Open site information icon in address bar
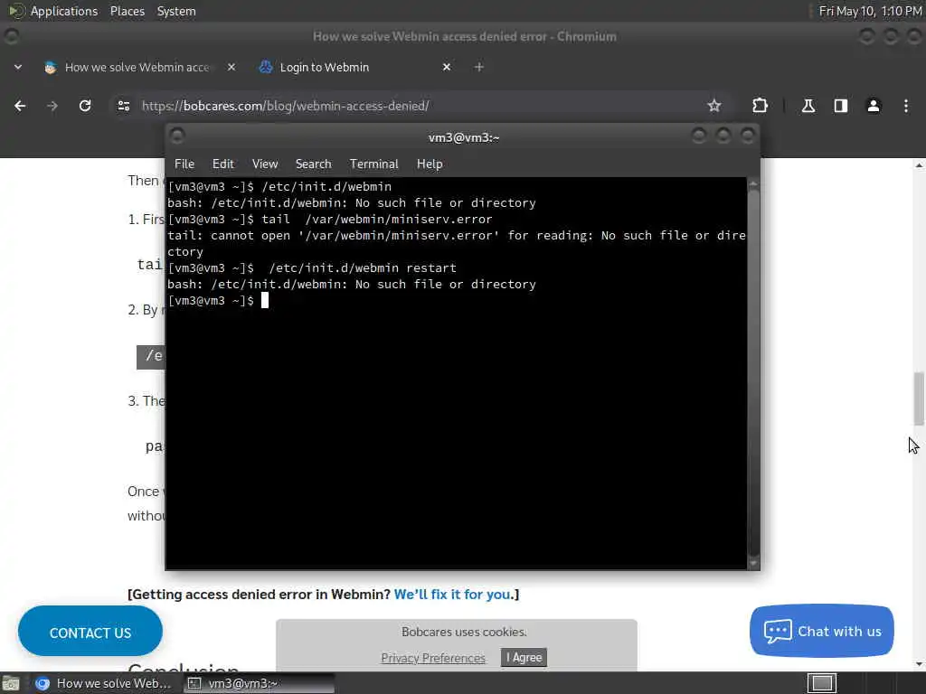This screenshot has height=694, width=926. pyautogui.click(x=123, y=106)
